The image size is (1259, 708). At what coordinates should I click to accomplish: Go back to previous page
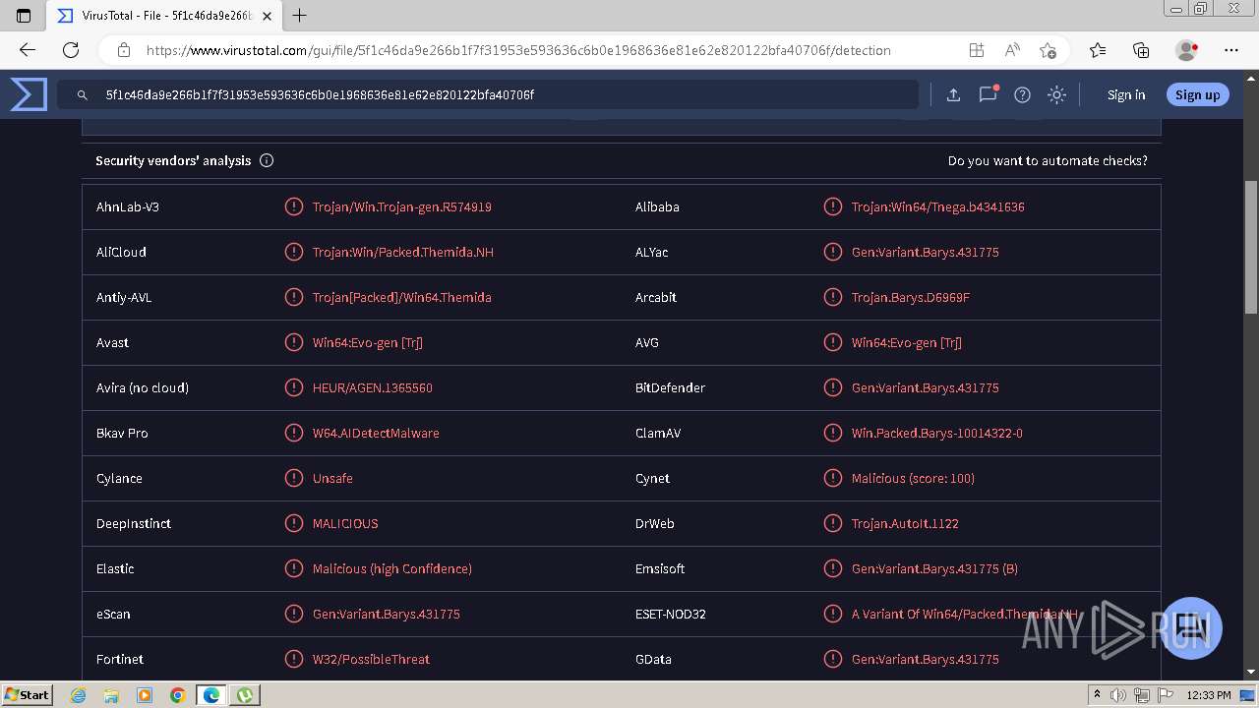(28, 50)
